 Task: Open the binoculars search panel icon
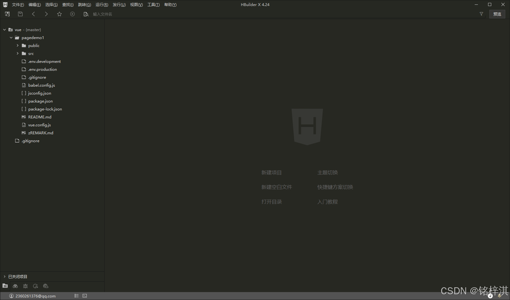(15, 286)
